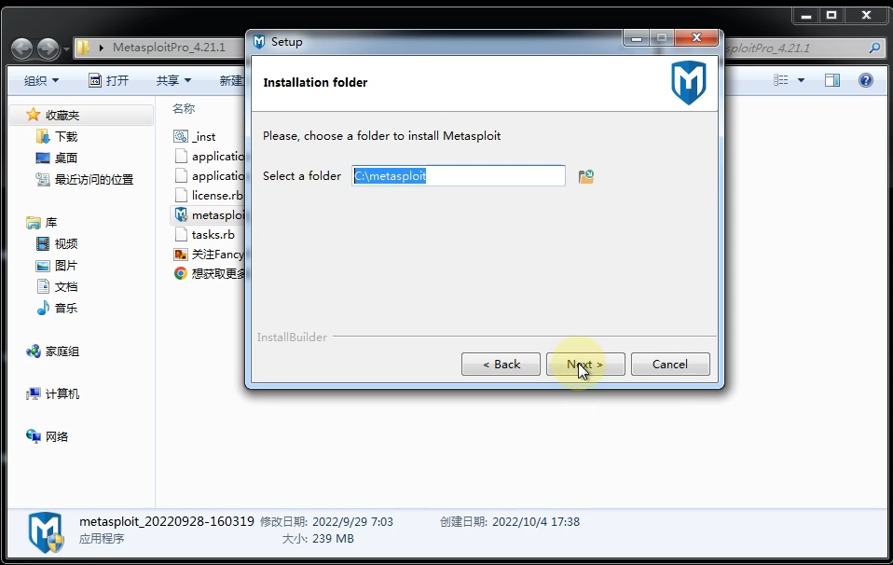Click the Chrome icon in file list
This screenshot has height=565, width=893.
pyautogui.click(x=181, y=273)
